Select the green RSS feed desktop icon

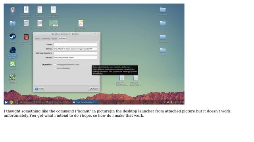click(x=12, y=64)
